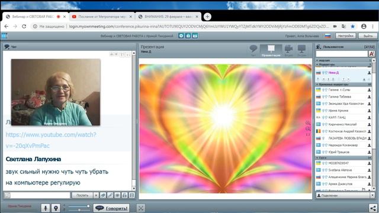Collapse the Модераторы group
The image size is (379, 213).
(x=317, y=64)
